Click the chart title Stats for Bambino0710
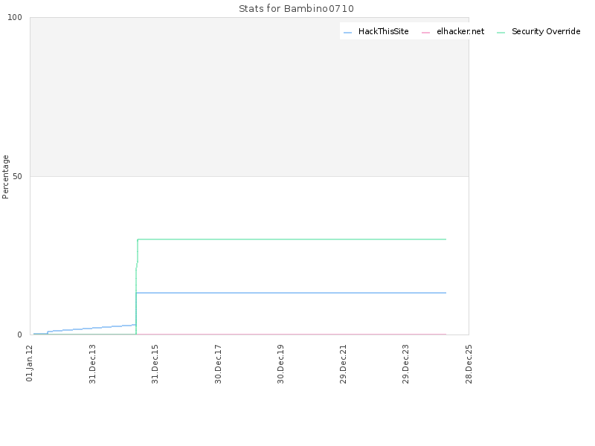The image size is (595, 446). click(x=296, y=9)
